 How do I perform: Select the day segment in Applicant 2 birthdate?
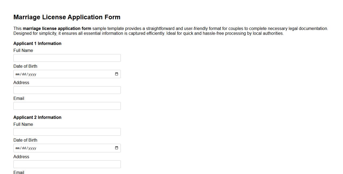point(24,148)
